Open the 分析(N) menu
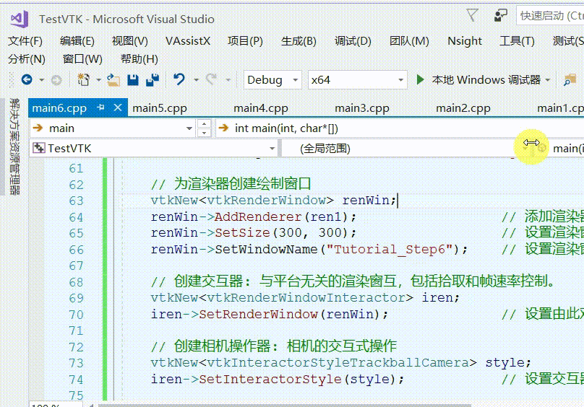This screenshot has height=407, width=584. (27, 58)
